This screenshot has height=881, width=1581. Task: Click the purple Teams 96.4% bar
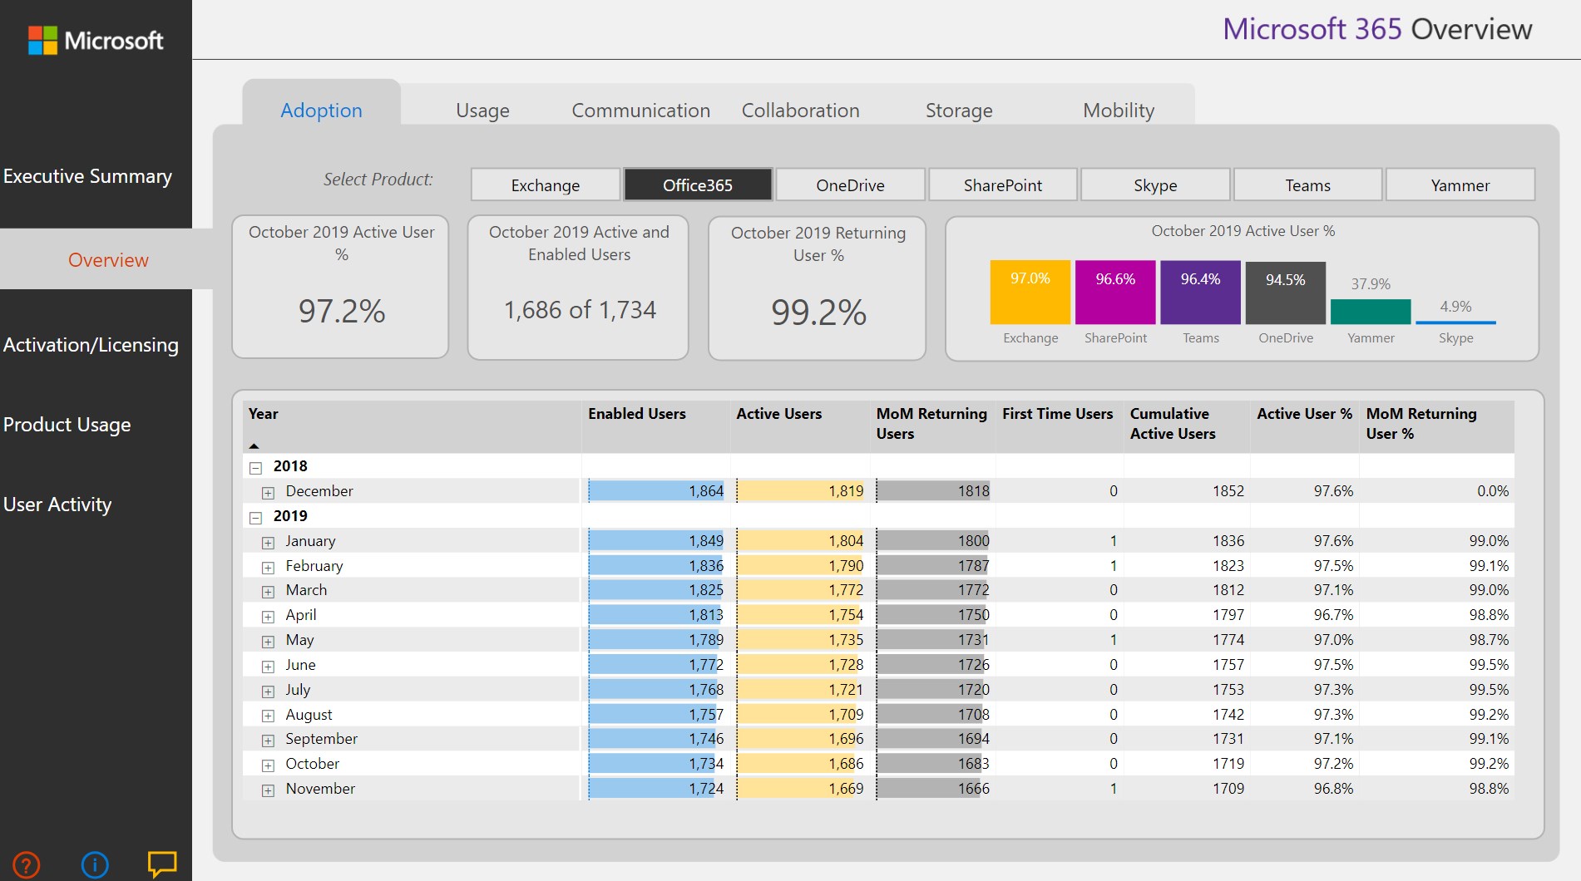point(1200,293)
